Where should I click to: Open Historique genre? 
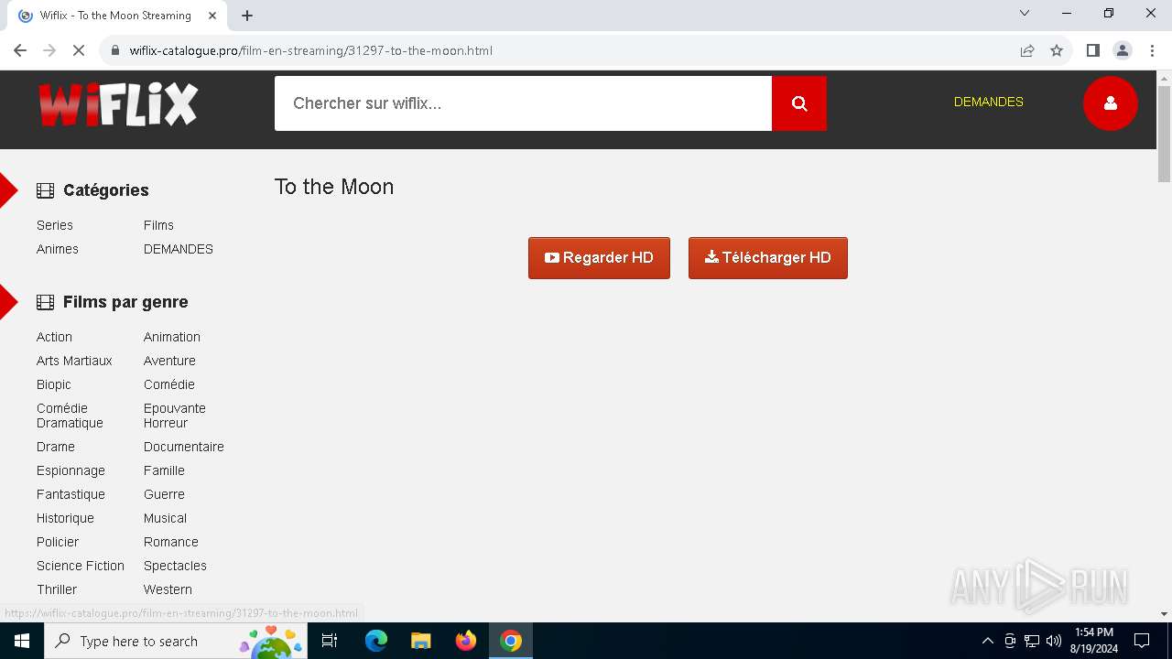tap(65, 518)
